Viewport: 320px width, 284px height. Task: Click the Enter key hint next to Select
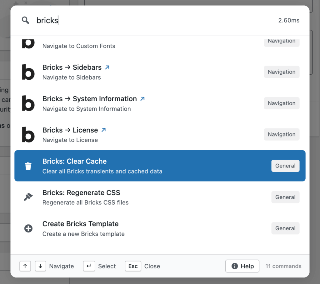pyautogui.click(x=89, y=266)
